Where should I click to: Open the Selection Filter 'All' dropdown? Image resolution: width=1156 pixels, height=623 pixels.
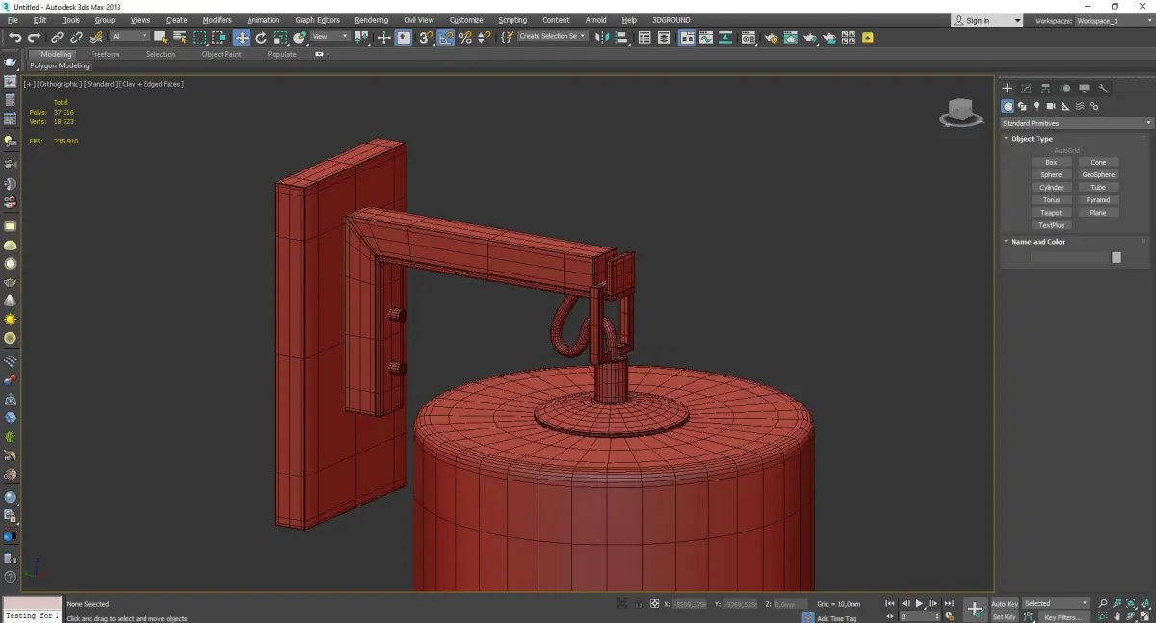click(129, 37)
